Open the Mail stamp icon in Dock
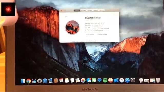164x92 pixels. click(x=50, y=81)
